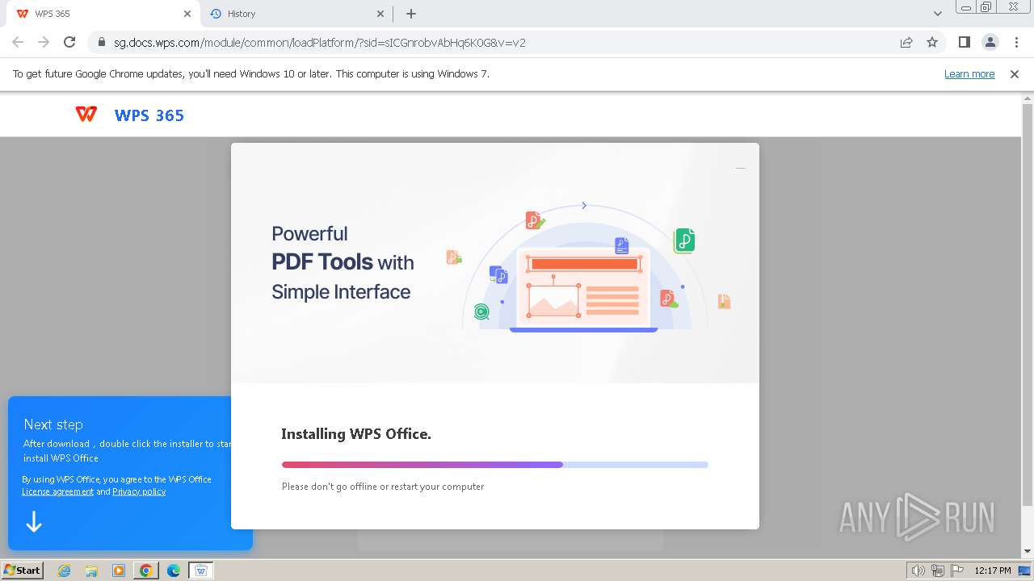
Task: Open Windows Start menu
Action: point(22,571)
